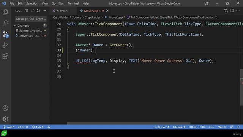Click the vertical editor scrollbar thumb

click(x=241, y=87)
